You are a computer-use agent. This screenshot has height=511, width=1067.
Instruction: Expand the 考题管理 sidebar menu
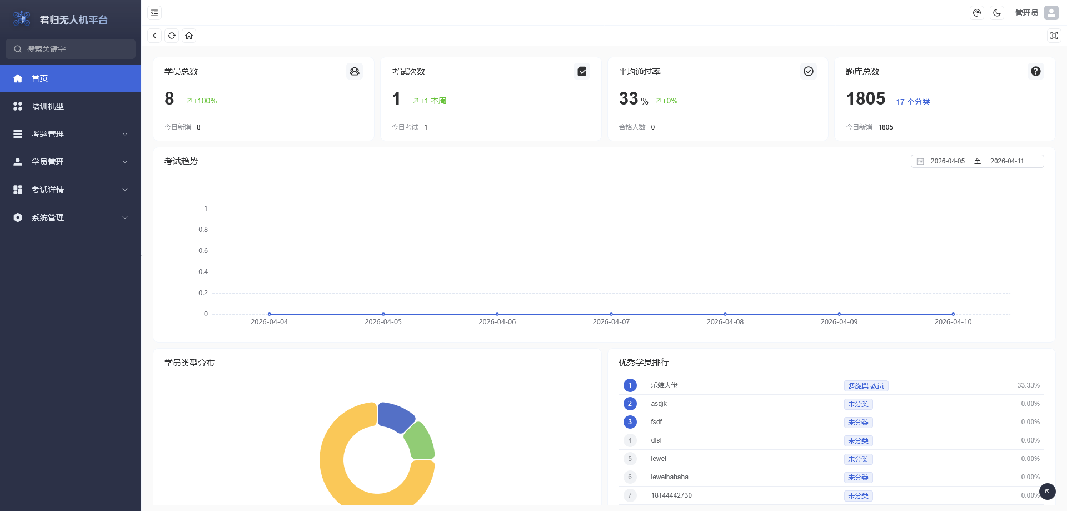coord(71,134)
